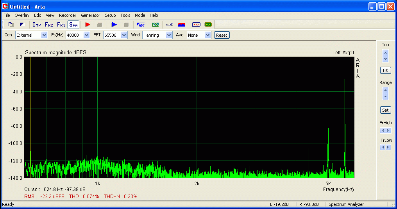
Task: Increase Top level with up arrow
Action: (385, 53)
